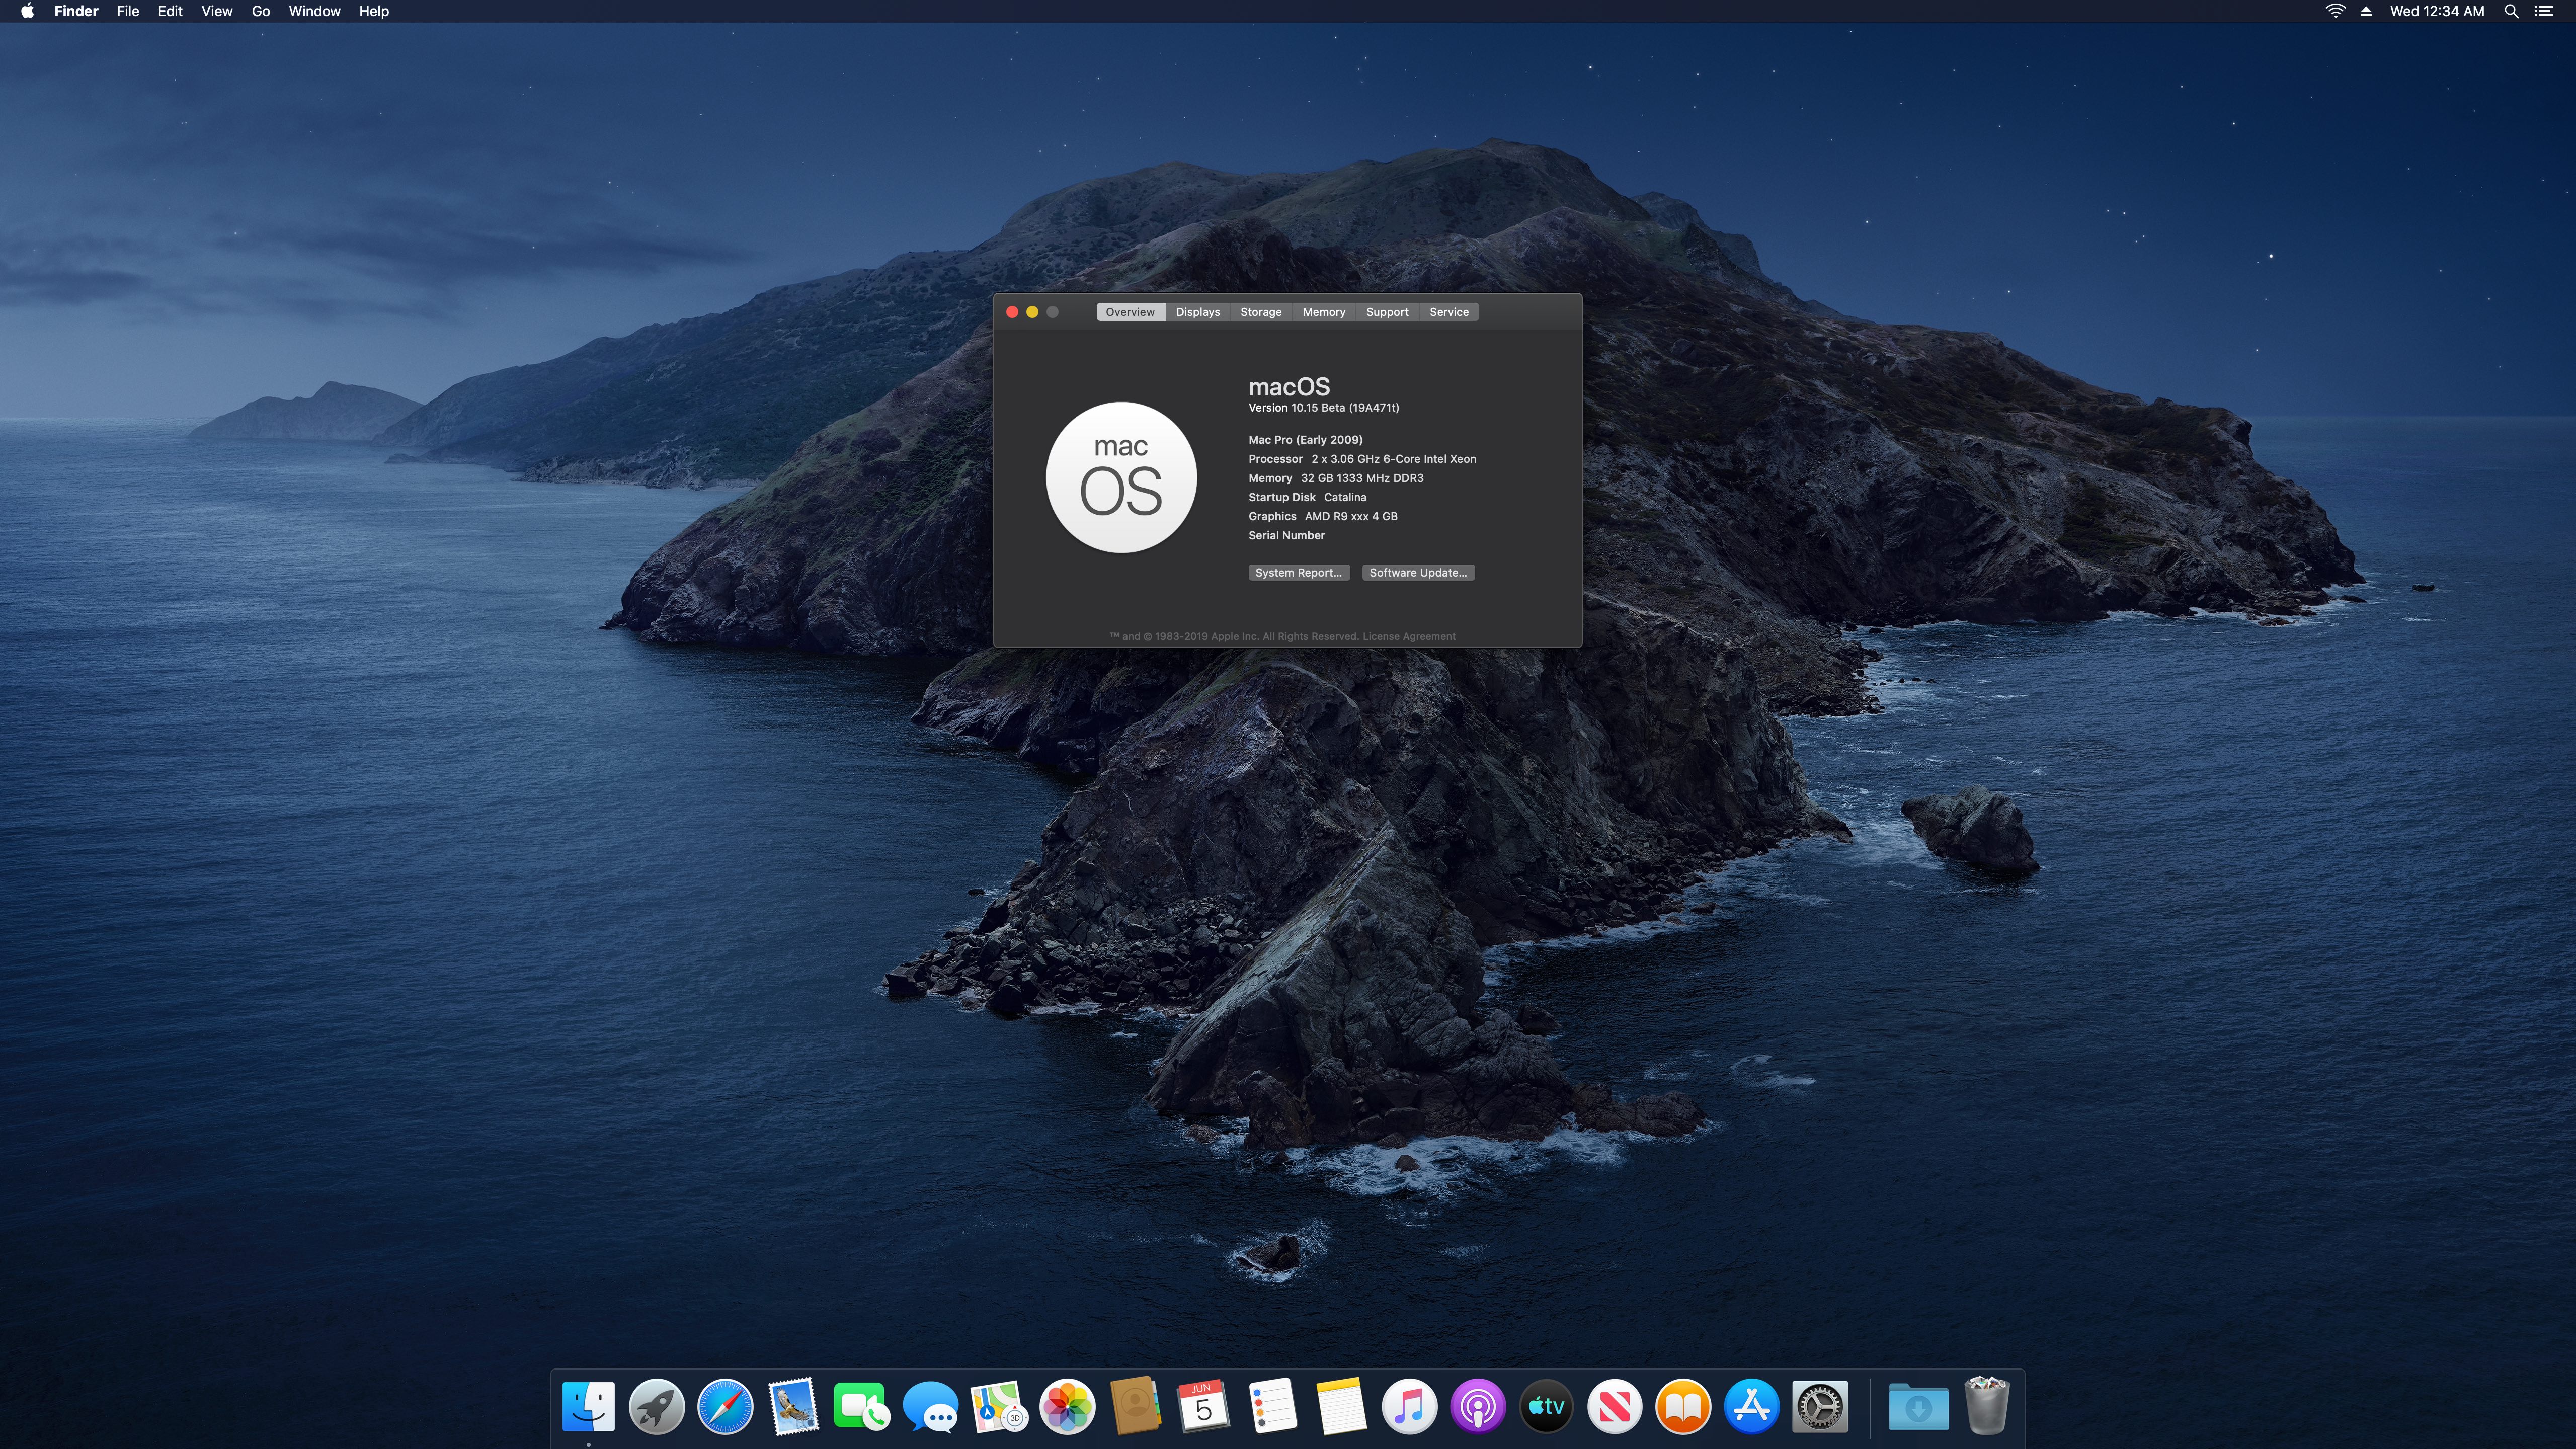This screenshot has height=1449, width=2576.
Task: Open Safari compass icon in Dock
Action: tap(725, 1407)
